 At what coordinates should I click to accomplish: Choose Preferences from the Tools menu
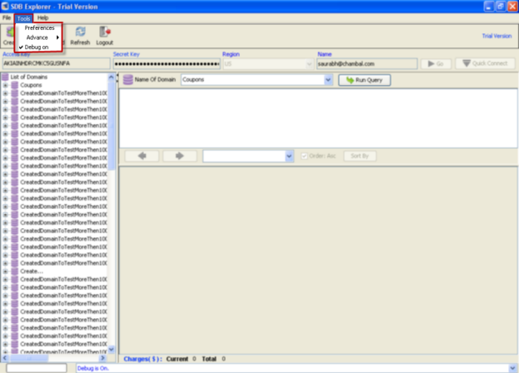click(x=39, y=28)
